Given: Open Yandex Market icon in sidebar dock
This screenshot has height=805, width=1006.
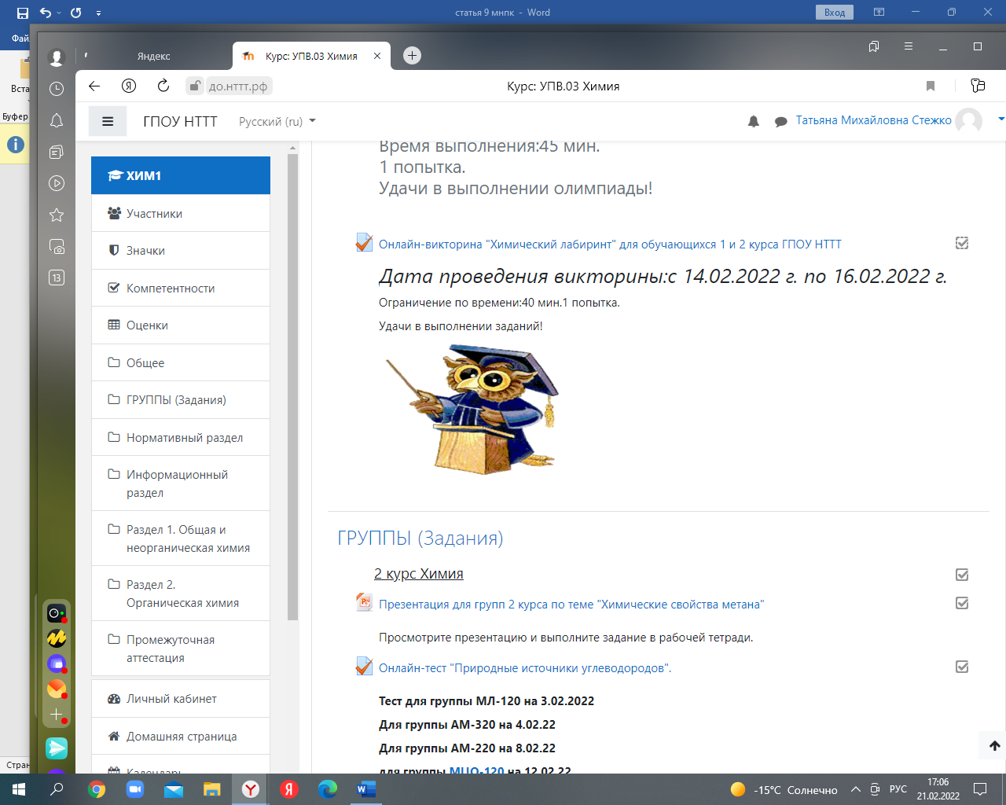Looking at the screenshot, I should point(57,638).
